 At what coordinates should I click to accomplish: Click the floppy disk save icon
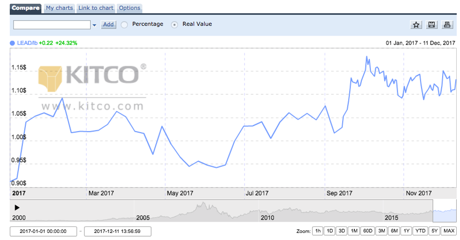[x=432, y=25]
